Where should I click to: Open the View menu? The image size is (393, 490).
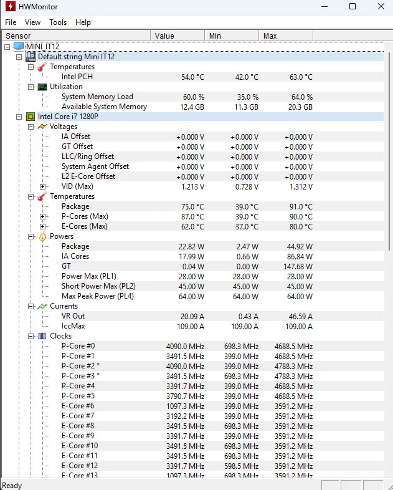32,22
